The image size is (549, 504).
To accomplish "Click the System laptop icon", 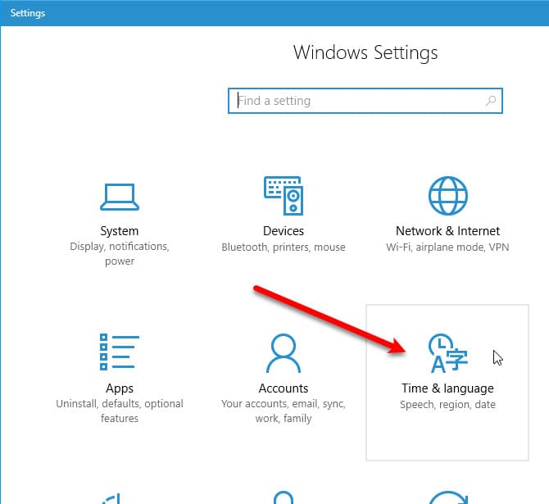I will [120, 196].
